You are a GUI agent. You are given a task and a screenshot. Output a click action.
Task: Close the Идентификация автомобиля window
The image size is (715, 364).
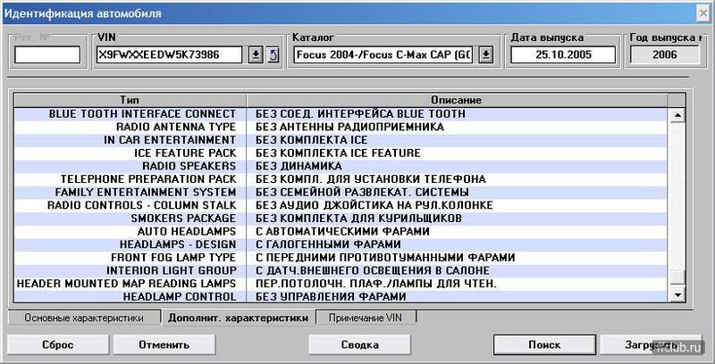click(x=703, y=13)
